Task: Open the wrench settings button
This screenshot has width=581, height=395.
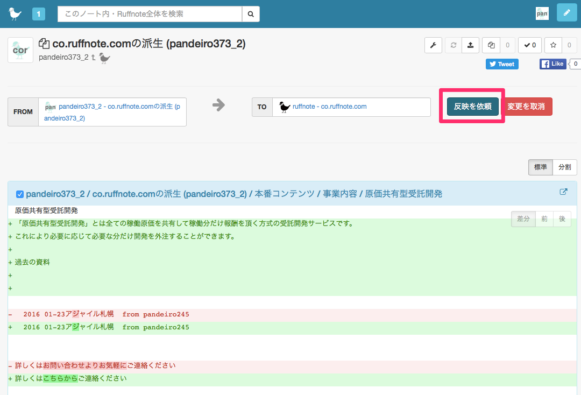Action: tap(434, 45)
